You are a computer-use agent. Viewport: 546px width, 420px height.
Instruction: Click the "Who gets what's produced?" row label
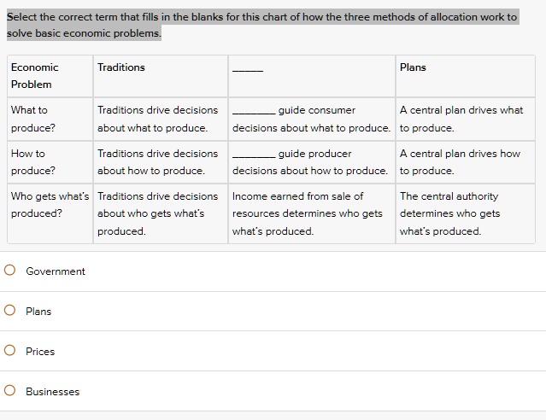49,205
